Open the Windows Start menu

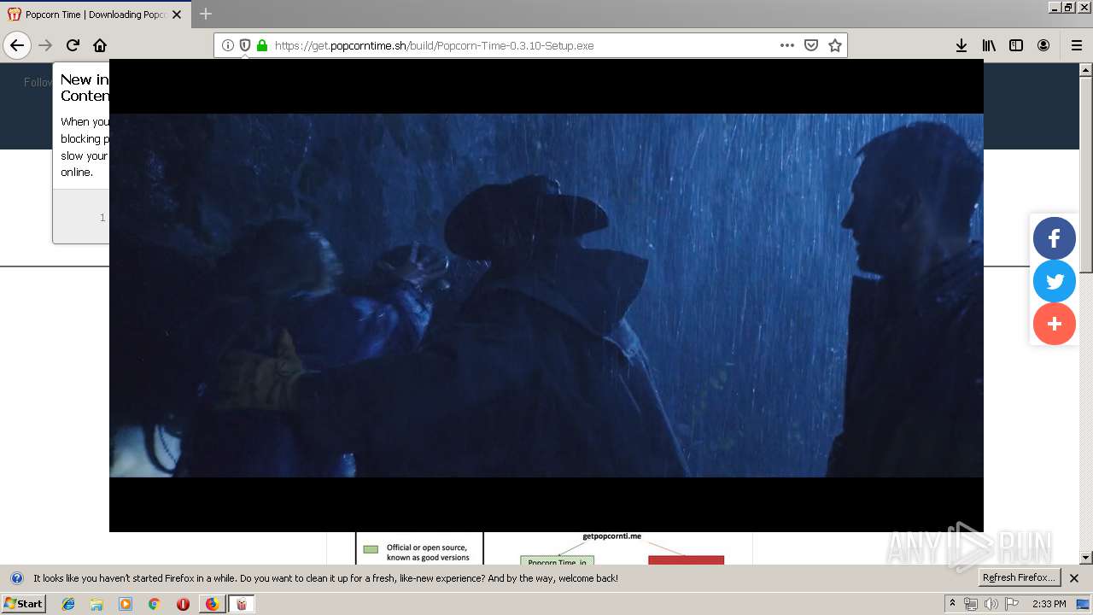click(x=24, y=603)
